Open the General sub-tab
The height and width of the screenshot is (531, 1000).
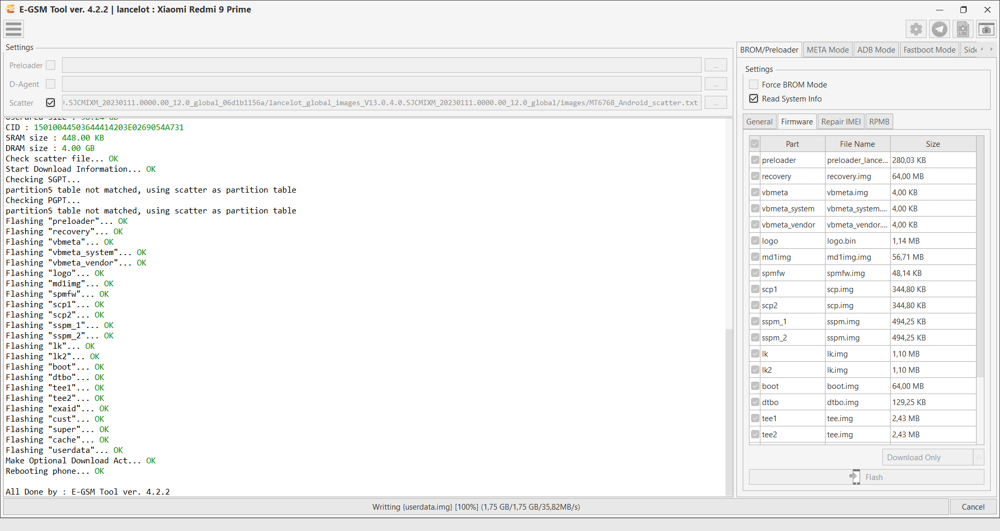click(759, 122)
